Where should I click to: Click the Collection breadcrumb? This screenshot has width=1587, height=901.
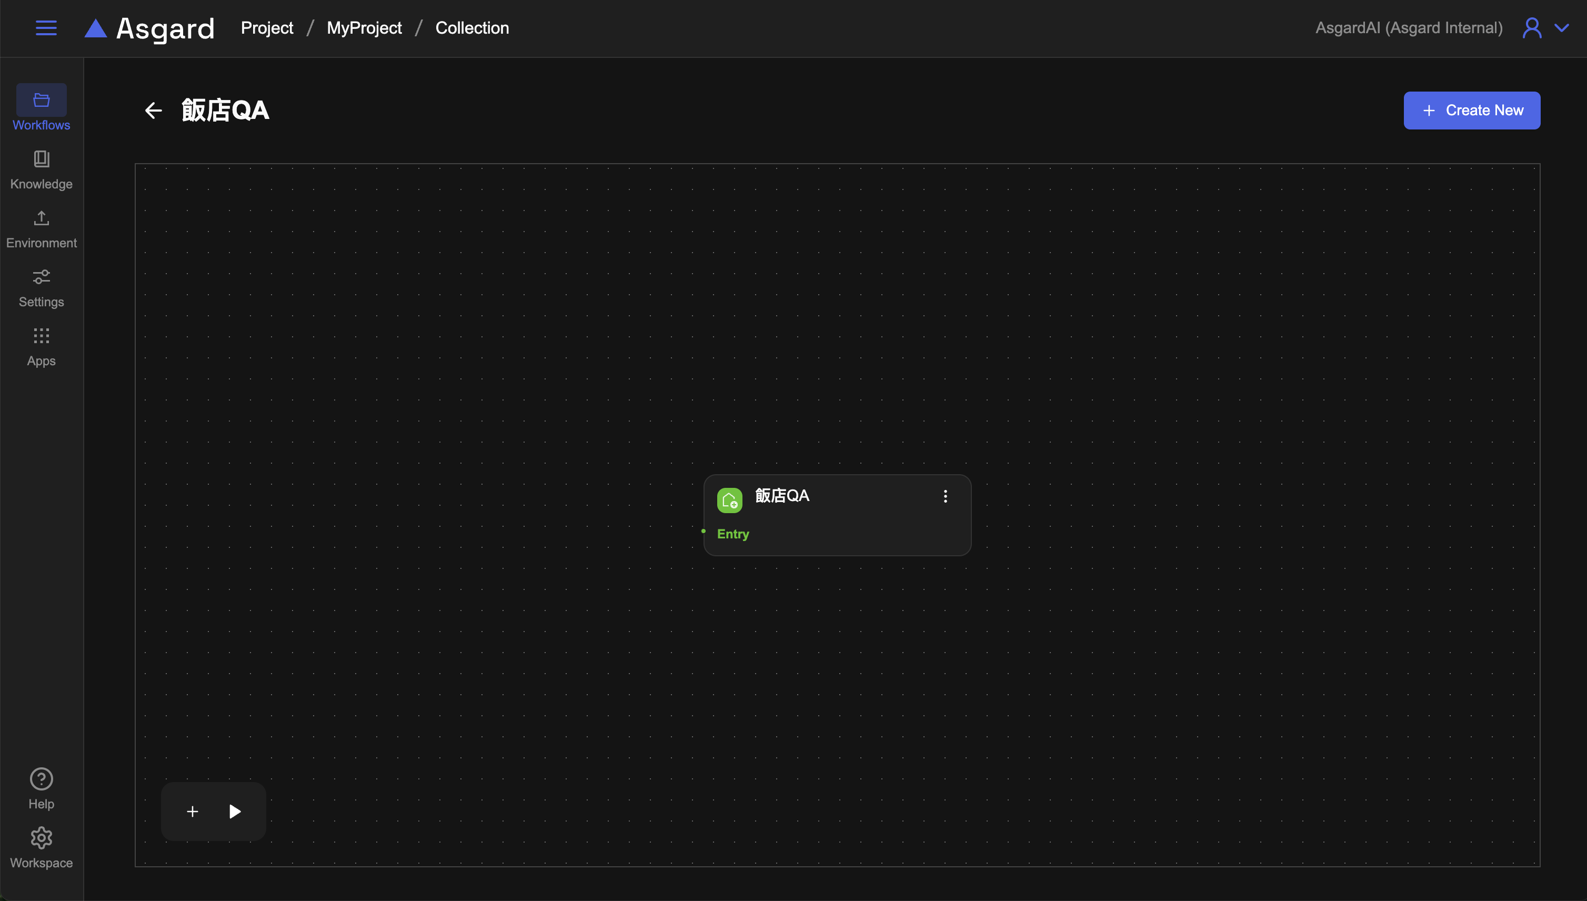pos(471,28)
